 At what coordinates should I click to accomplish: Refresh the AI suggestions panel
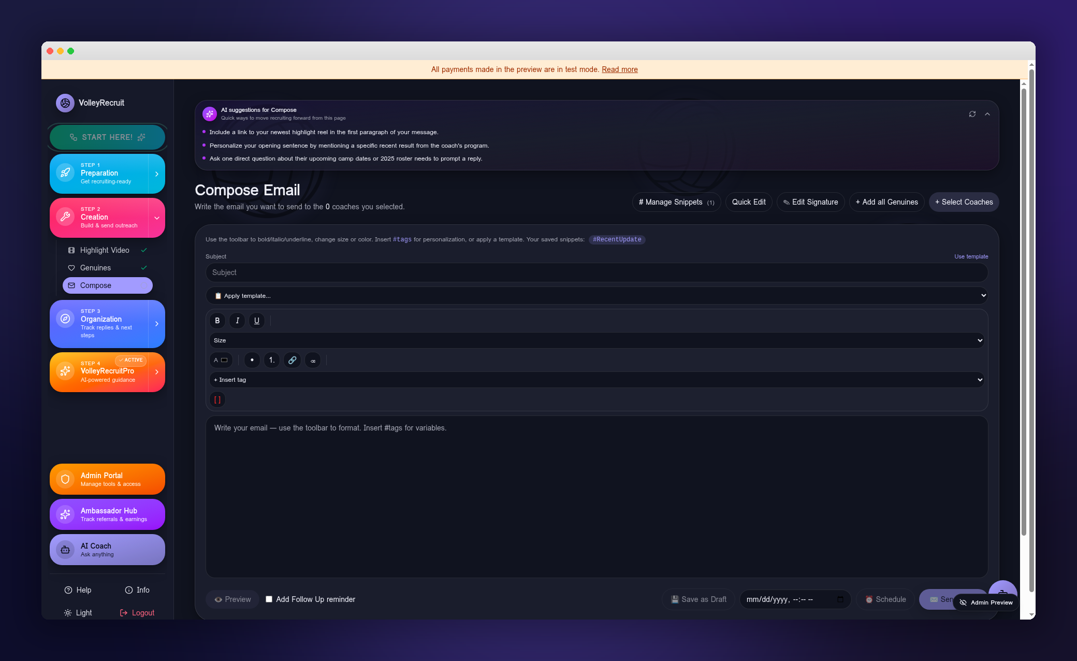[x=972, y=114]
